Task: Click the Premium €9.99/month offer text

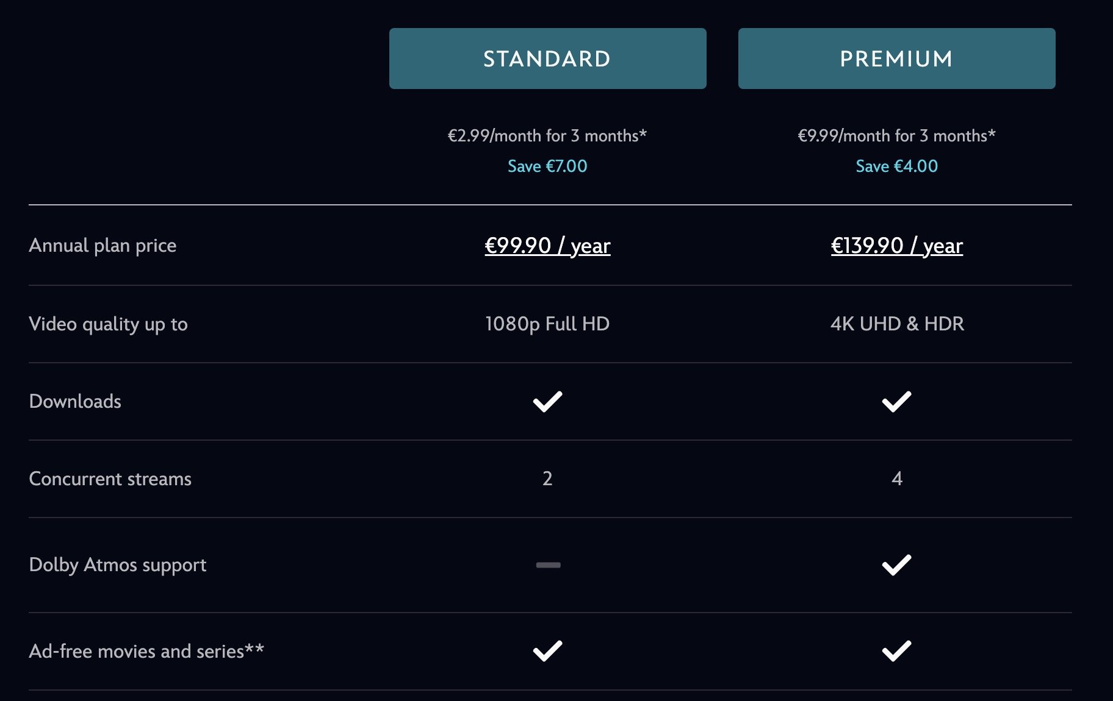Action: tap(896, 135)
